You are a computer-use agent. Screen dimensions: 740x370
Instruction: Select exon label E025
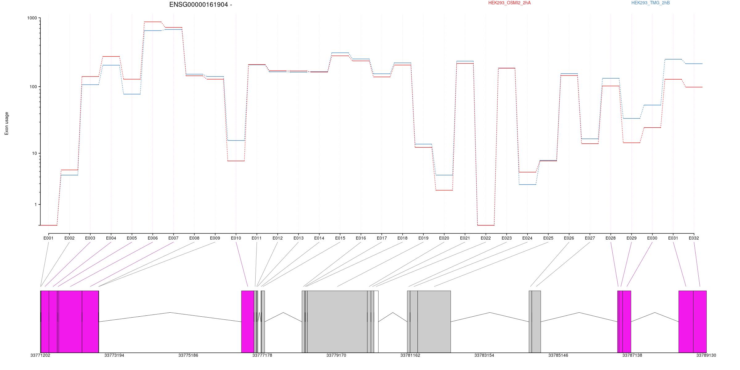pyautogui.click(x=548, y=238)
